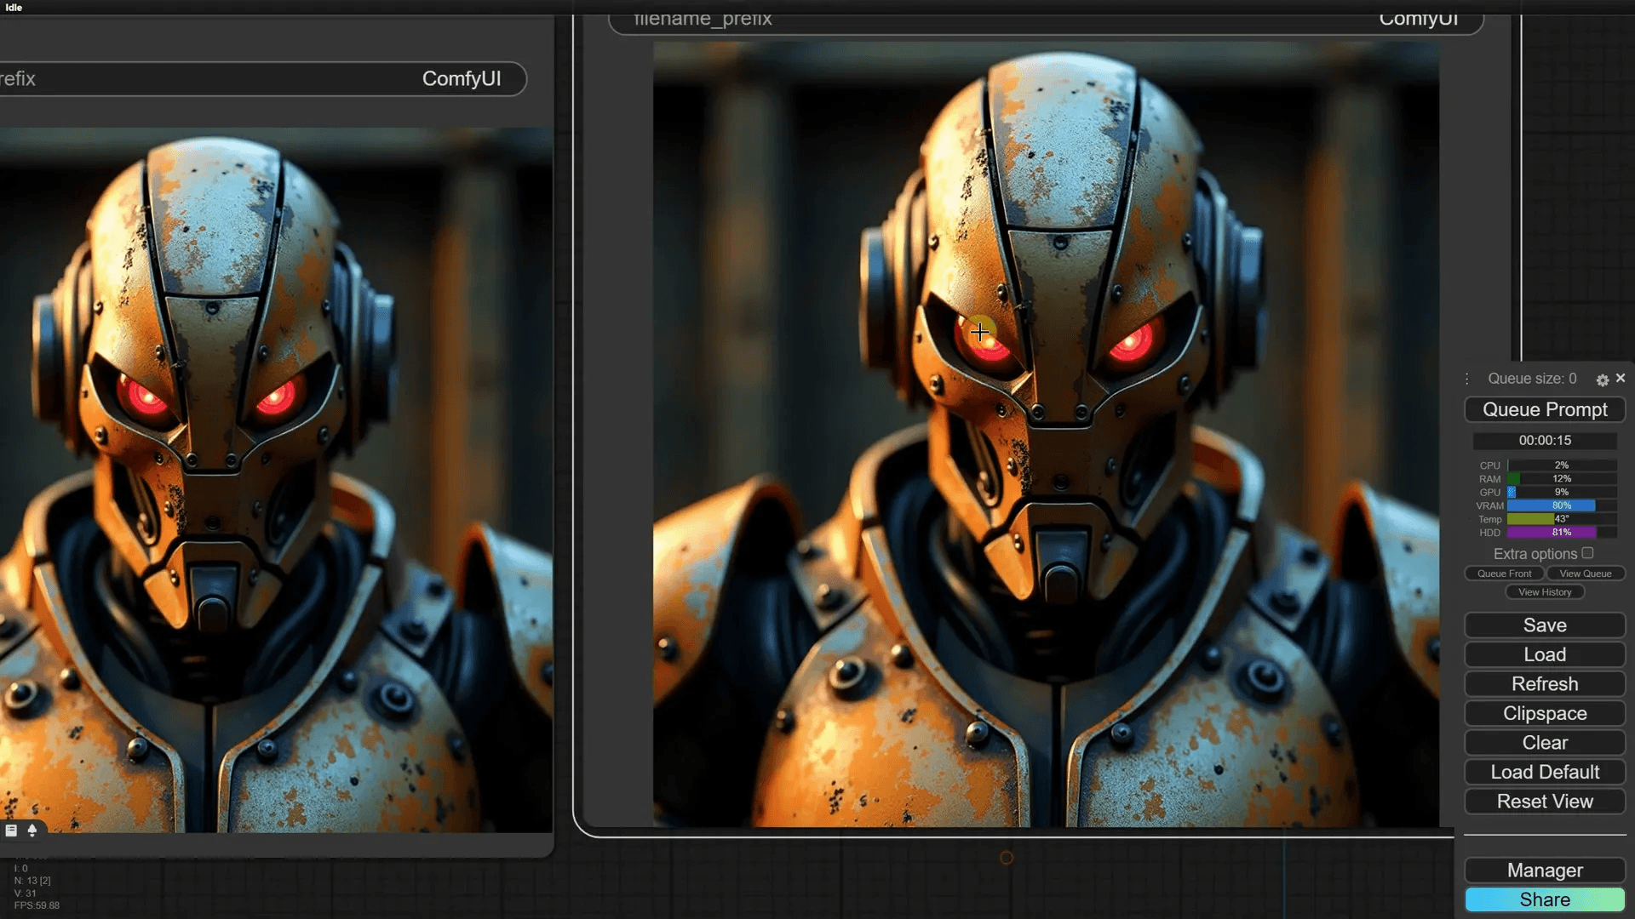1635x919 pixels.
Task: Click the rocket icon below left image
Action: pyautogui.click(x=32, y=831)
